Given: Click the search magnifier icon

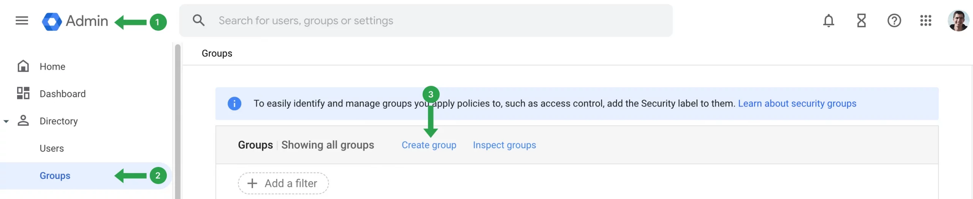Looking at the screenshot, I should coord(198,20).
